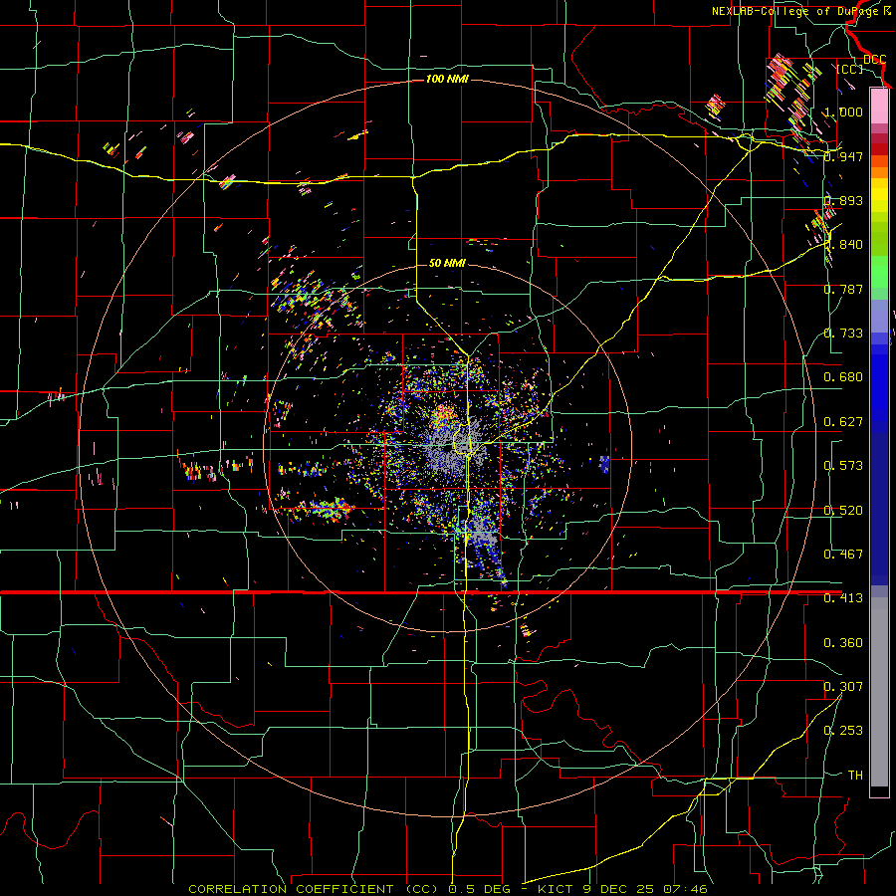Click the bright green color bar segment
Screen dimensions: 896x896
click(879, 272)
